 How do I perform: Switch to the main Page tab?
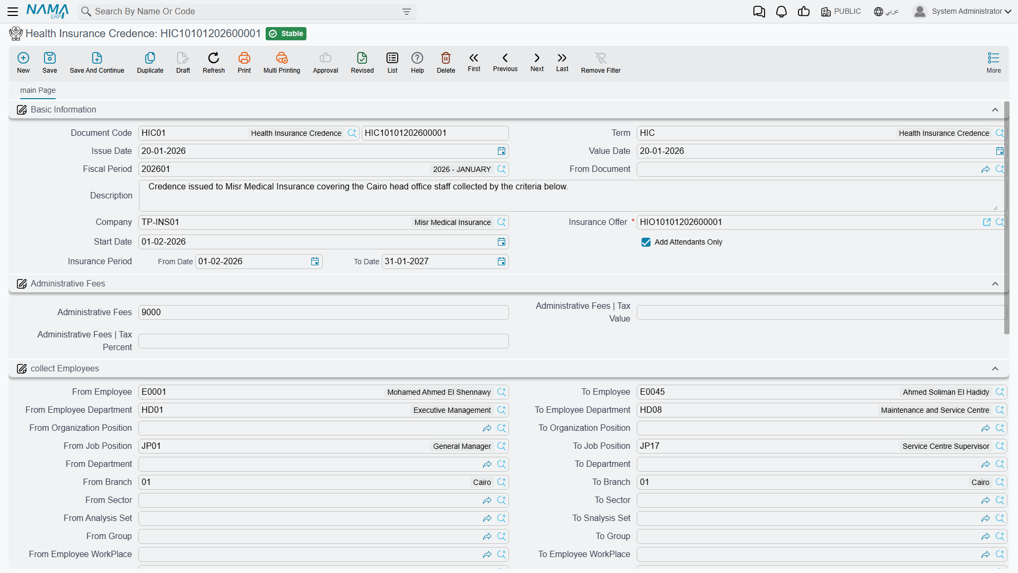coord(38,90)
